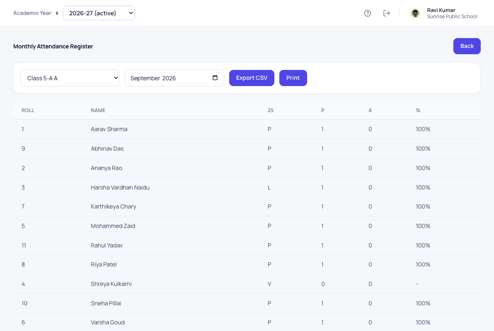The width and height of the screenshot is (494, 331).
Task: Select the Riya Patel name cell
Action: click(104, 264)
